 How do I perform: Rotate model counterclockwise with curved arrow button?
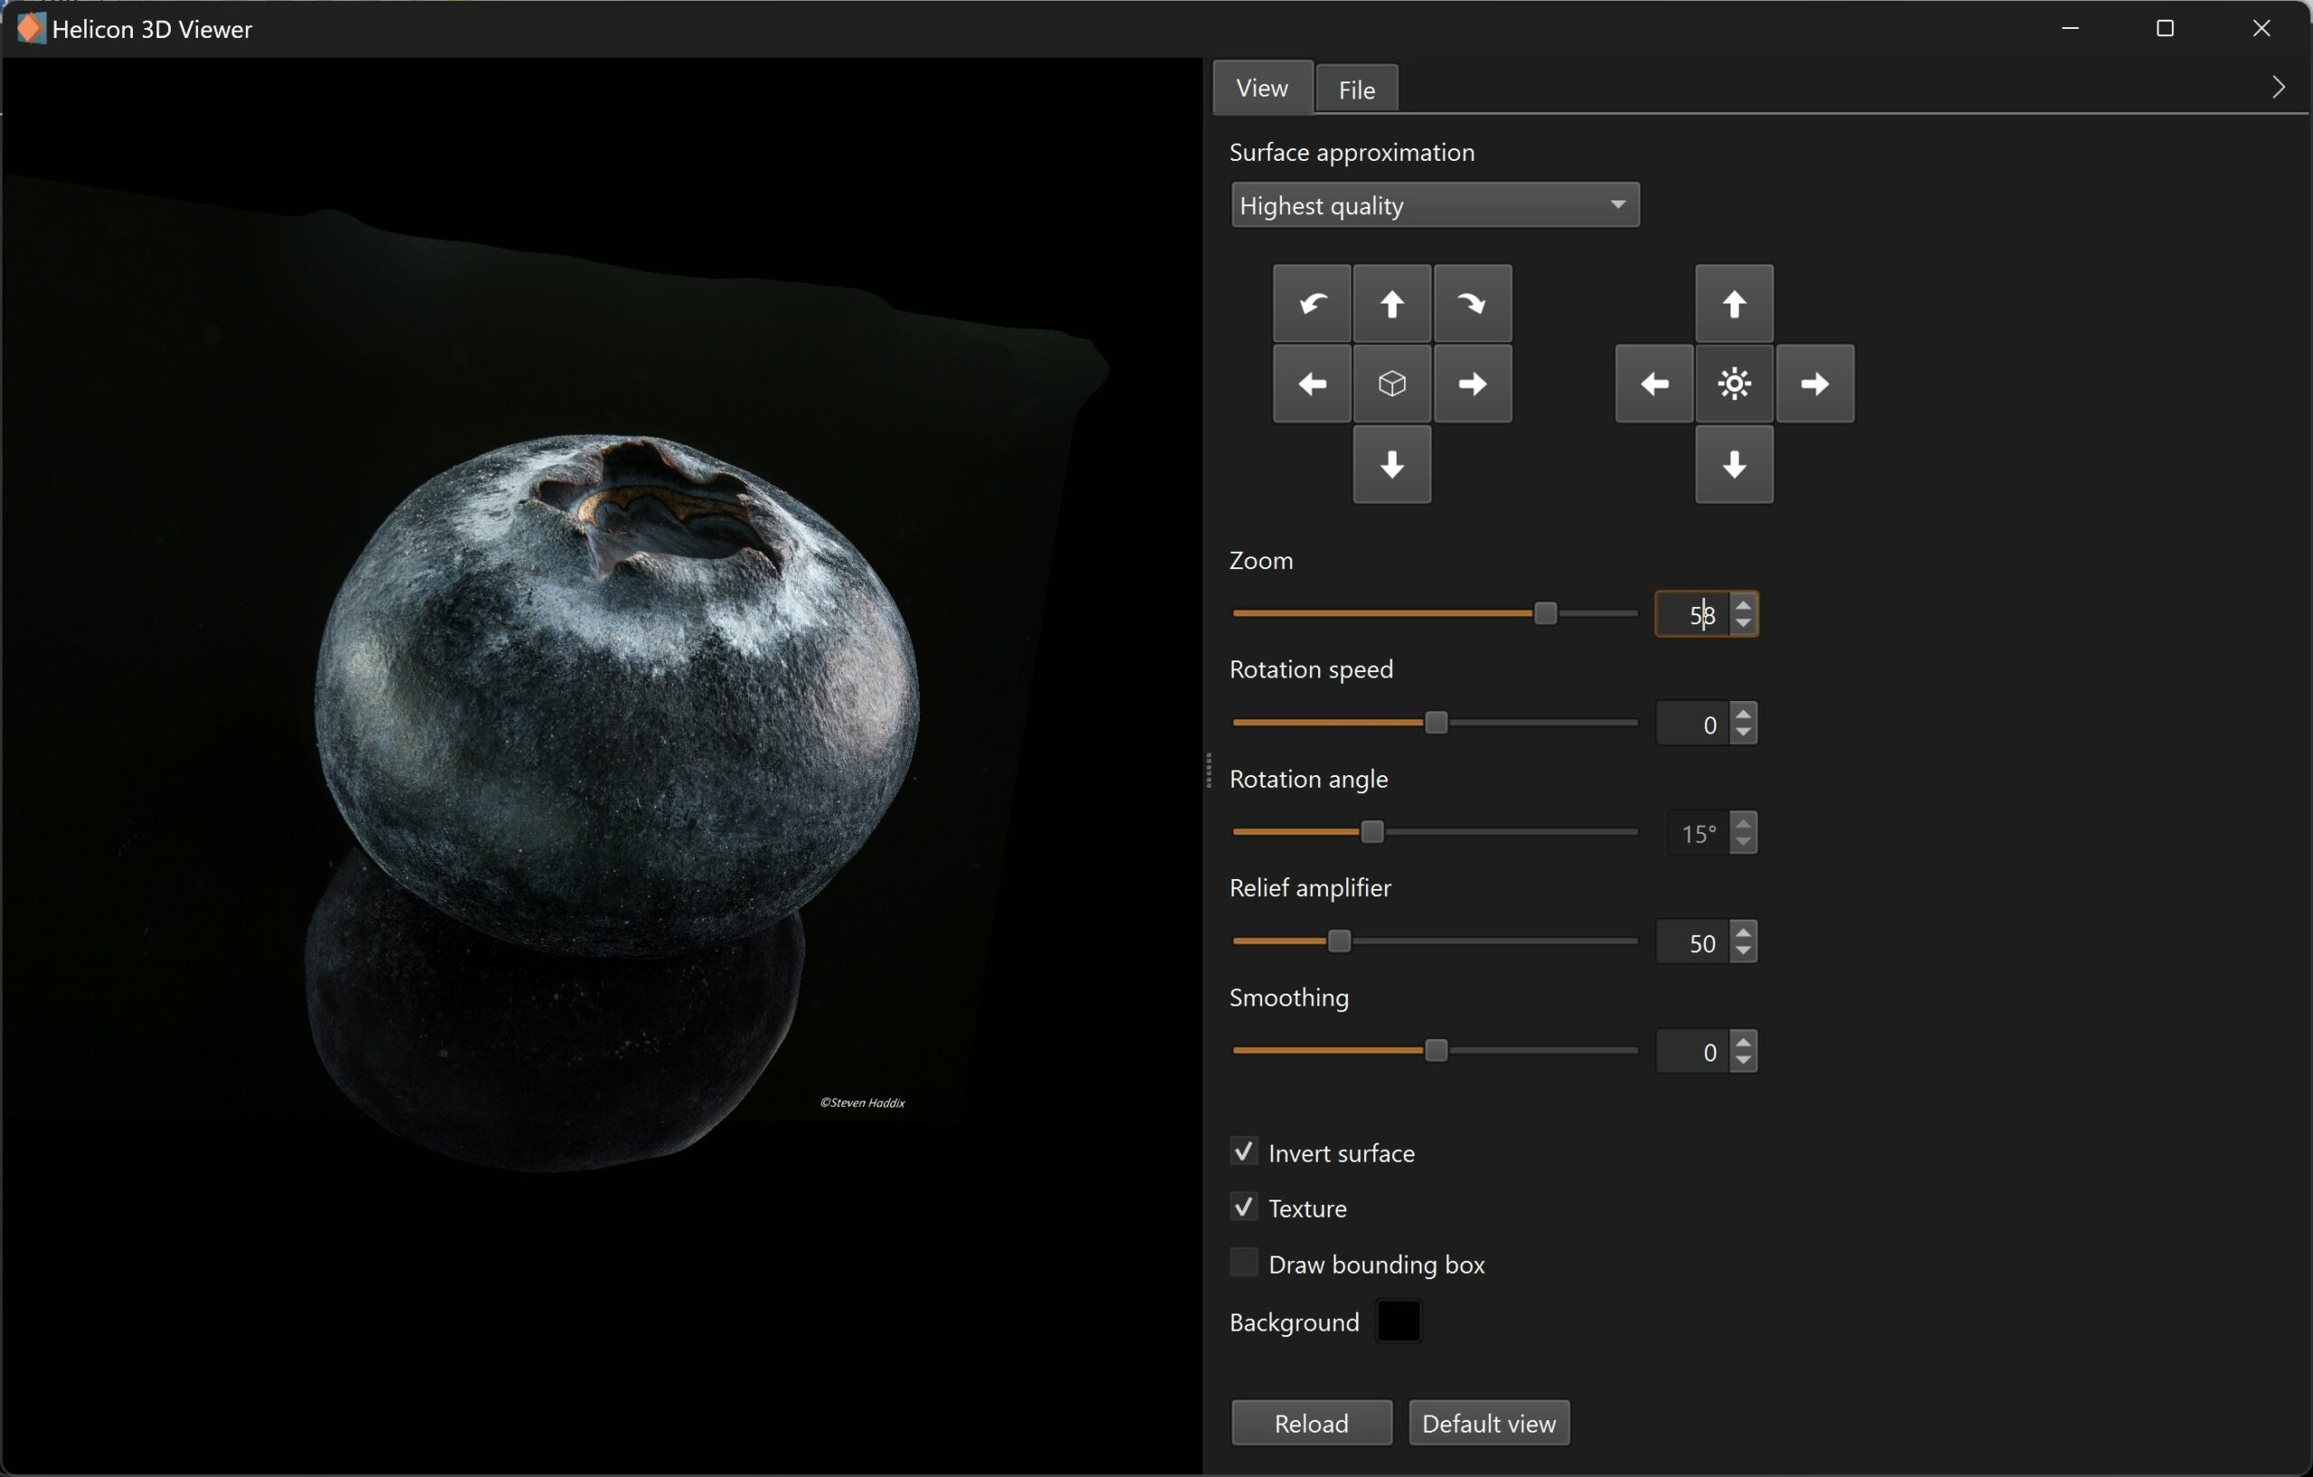1312,304
